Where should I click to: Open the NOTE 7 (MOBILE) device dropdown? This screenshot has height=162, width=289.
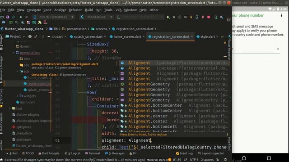54,17
